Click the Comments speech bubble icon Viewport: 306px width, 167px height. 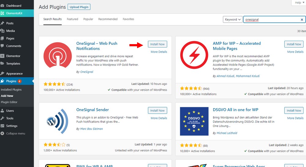pyautogui.click(x=2, y=46)
